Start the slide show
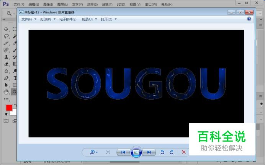The width and height of the screenshot is (265, 165). 136,152
